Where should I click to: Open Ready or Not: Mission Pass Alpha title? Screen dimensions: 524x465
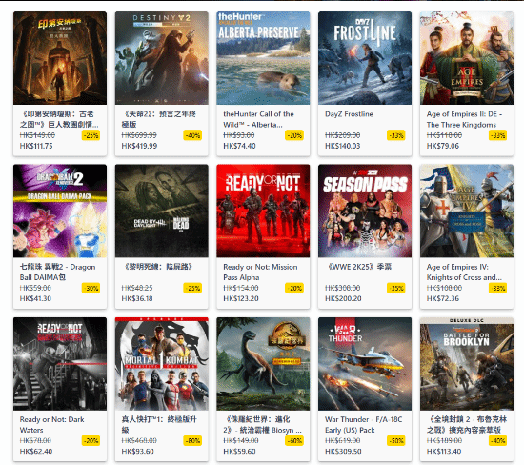(260, 273)
